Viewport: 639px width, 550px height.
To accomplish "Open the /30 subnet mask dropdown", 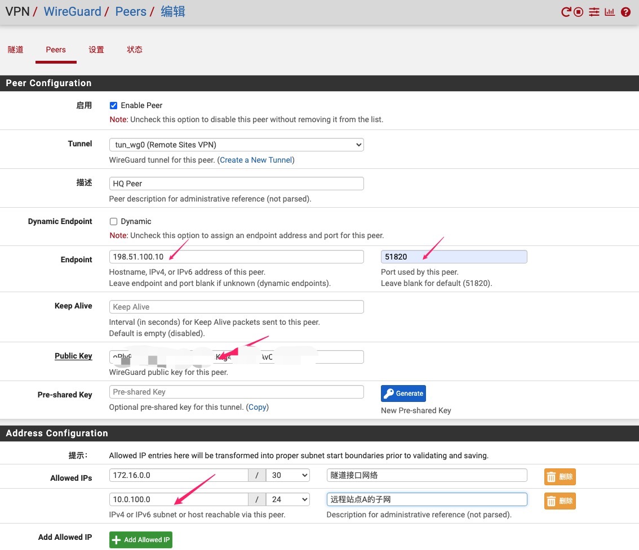I will point(287,475).
